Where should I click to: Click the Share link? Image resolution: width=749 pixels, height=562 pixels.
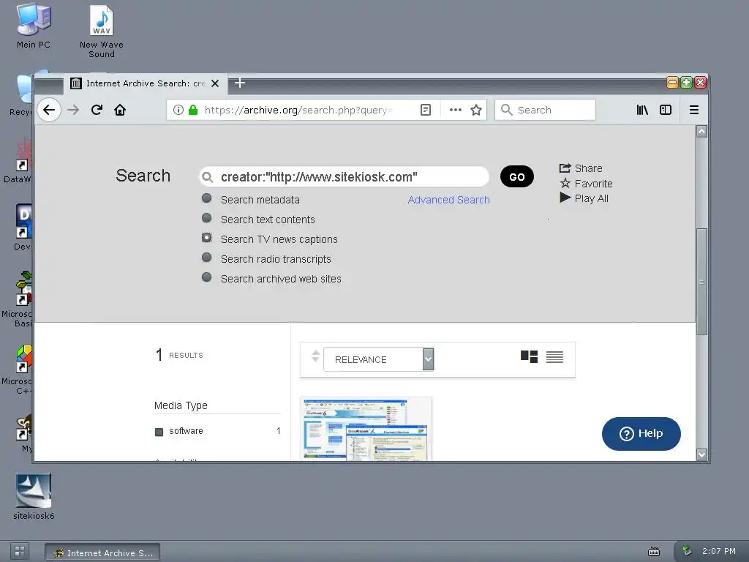pyautogui.click(x=581, y=168)
